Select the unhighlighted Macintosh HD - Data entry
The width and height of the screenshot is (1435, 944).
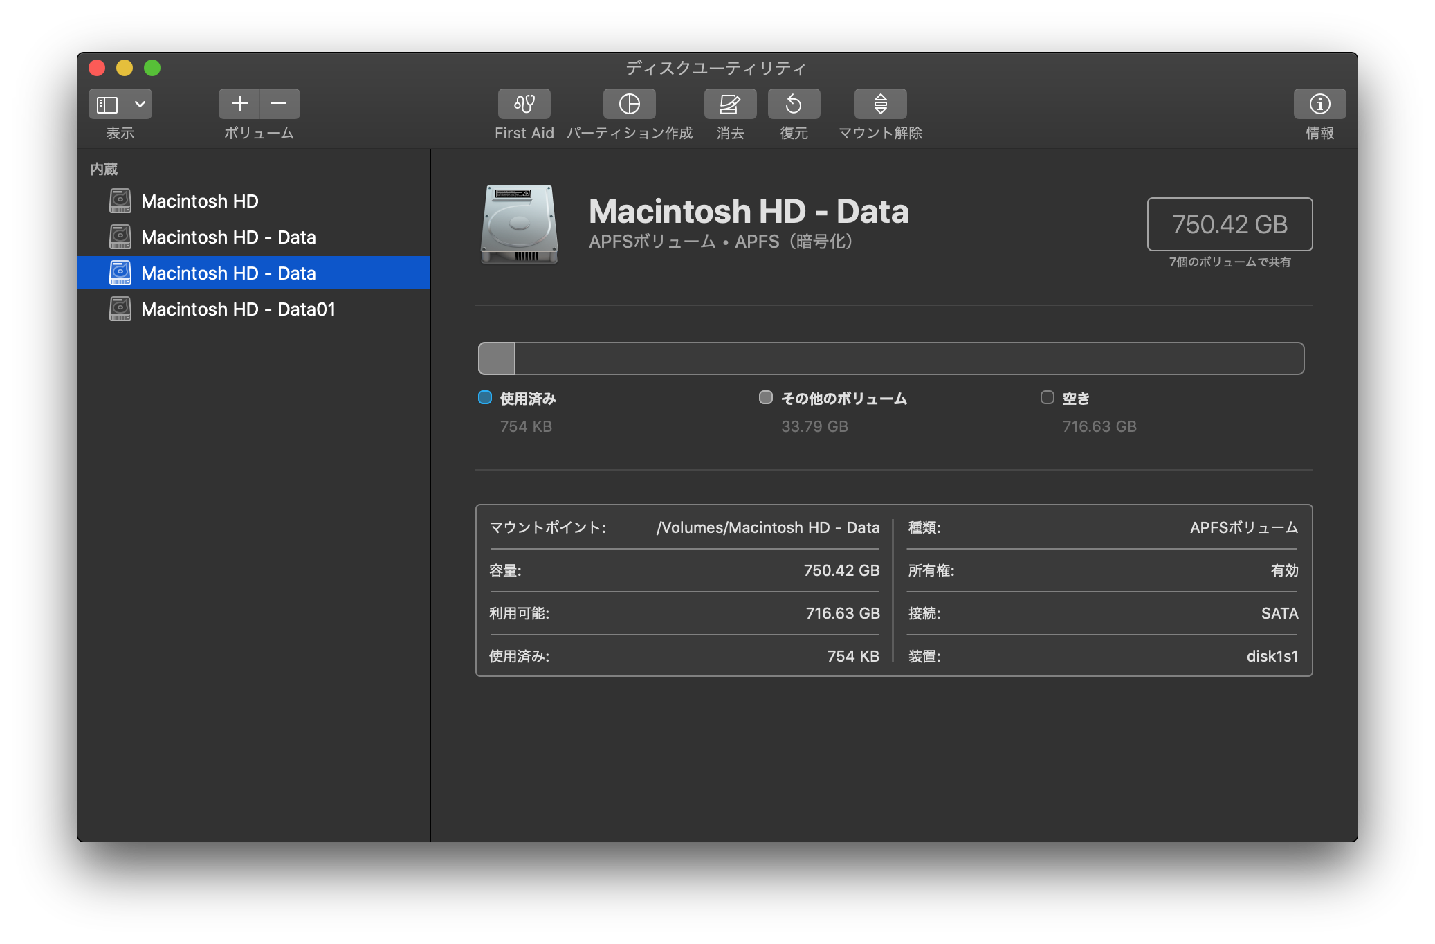coord(228,237)
